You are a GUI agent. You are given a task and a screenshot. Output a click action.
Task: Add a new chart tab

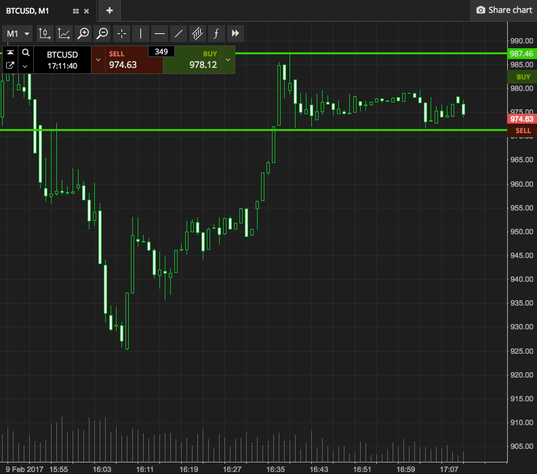[x=109, y=10]
